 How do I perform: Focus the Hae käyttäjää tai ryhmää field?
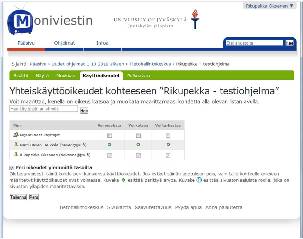(44, 109)
